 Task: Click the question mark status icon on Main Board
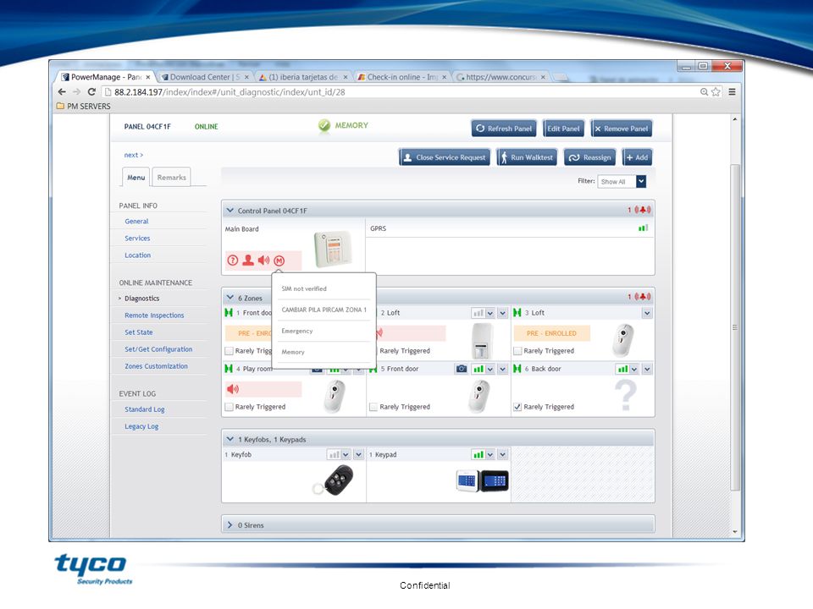click(232, 261)
